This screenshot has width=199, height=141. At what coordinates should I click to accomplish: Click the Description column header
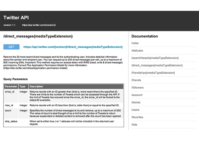(76, 86)
